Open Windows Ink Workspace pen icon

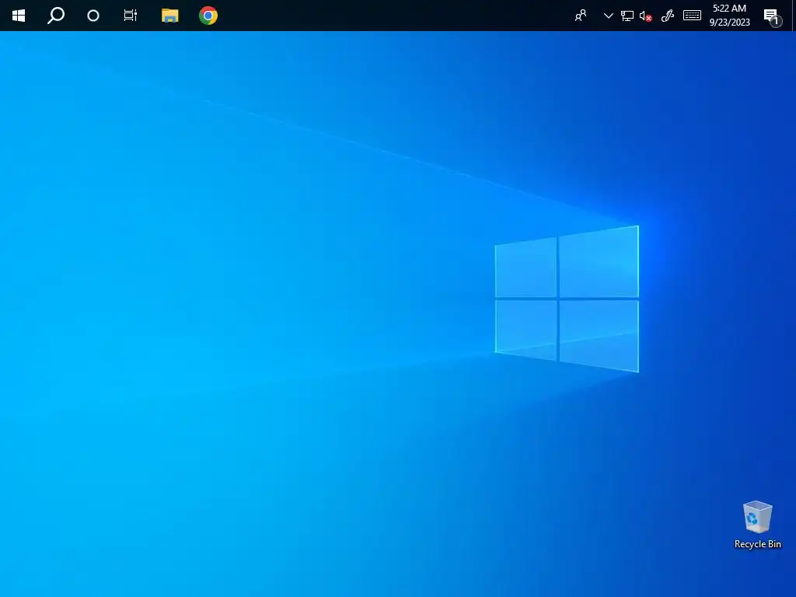667,16
